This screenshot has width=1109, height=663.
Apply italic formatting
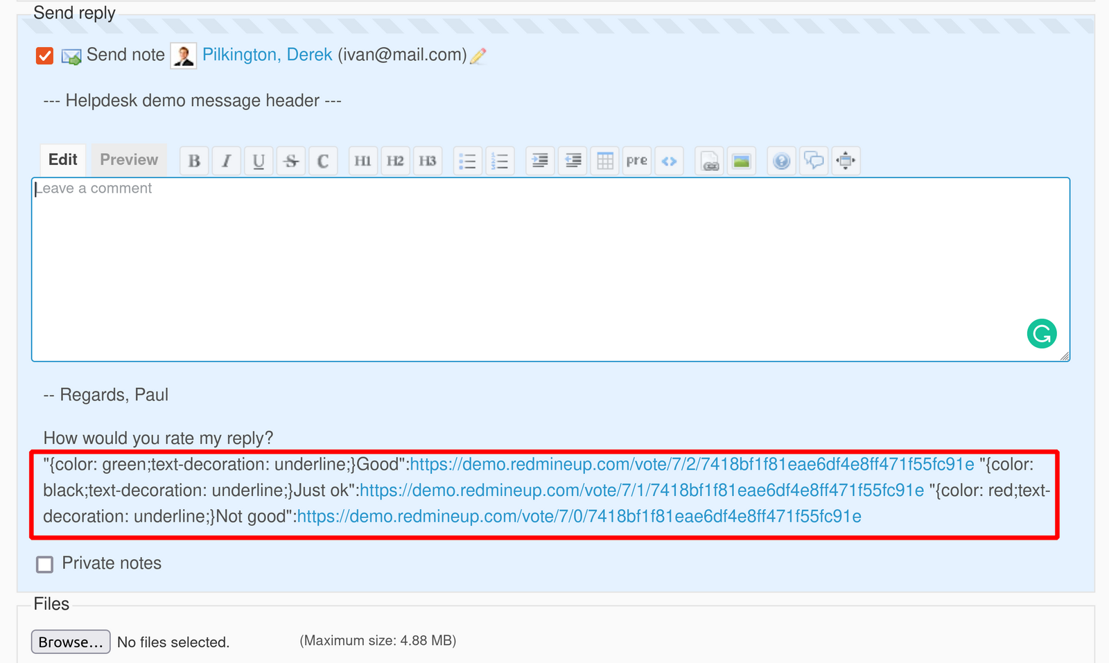tap(227, 160)
